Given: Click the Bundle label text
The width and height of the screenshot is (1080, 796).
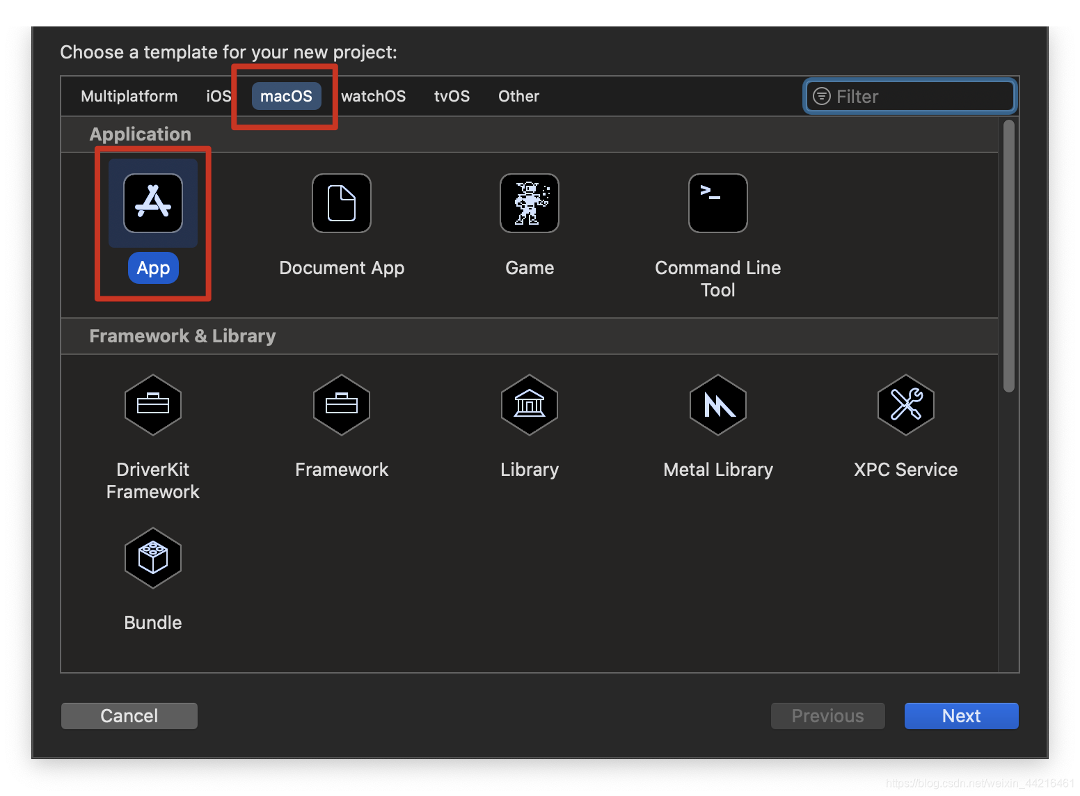Looking at the screenshot, I should coord(153,623).
